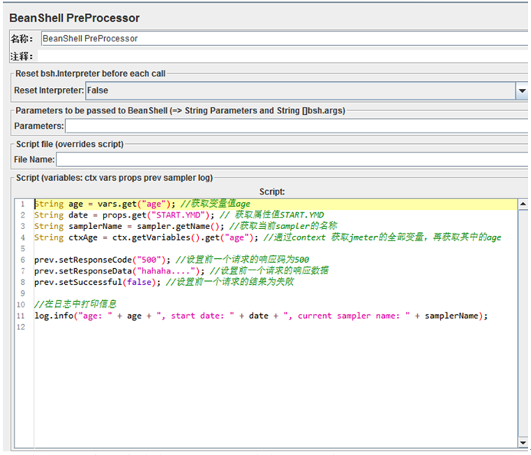Click line number 5 in the gutter
Image resolution: width=531 pixels, height=455 pixels.
pos(23,249)
